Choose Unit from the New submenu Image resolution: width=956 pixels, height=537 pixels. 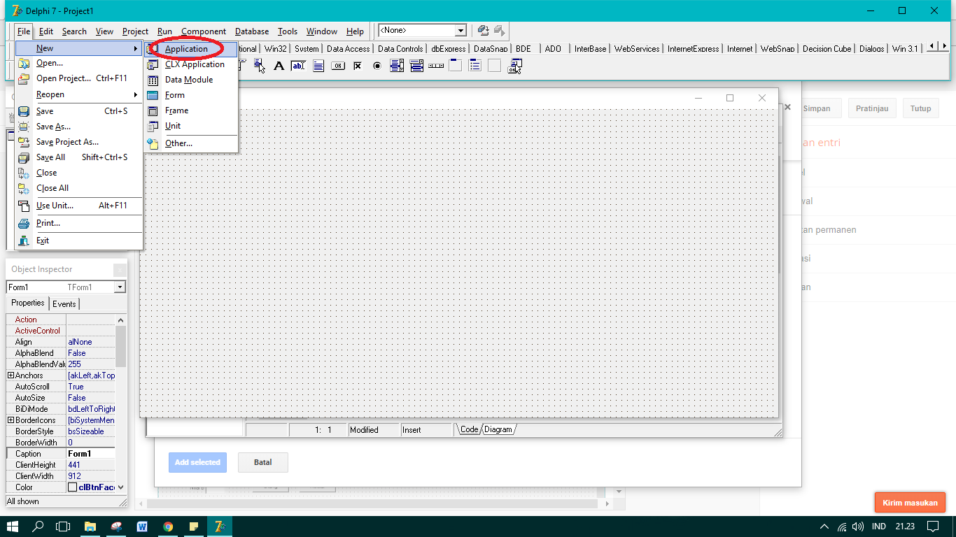point(191,126)
